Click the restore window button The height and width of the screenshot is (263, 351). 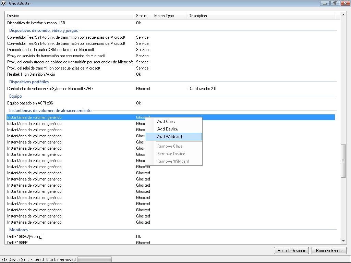click(x=335, y=3)
